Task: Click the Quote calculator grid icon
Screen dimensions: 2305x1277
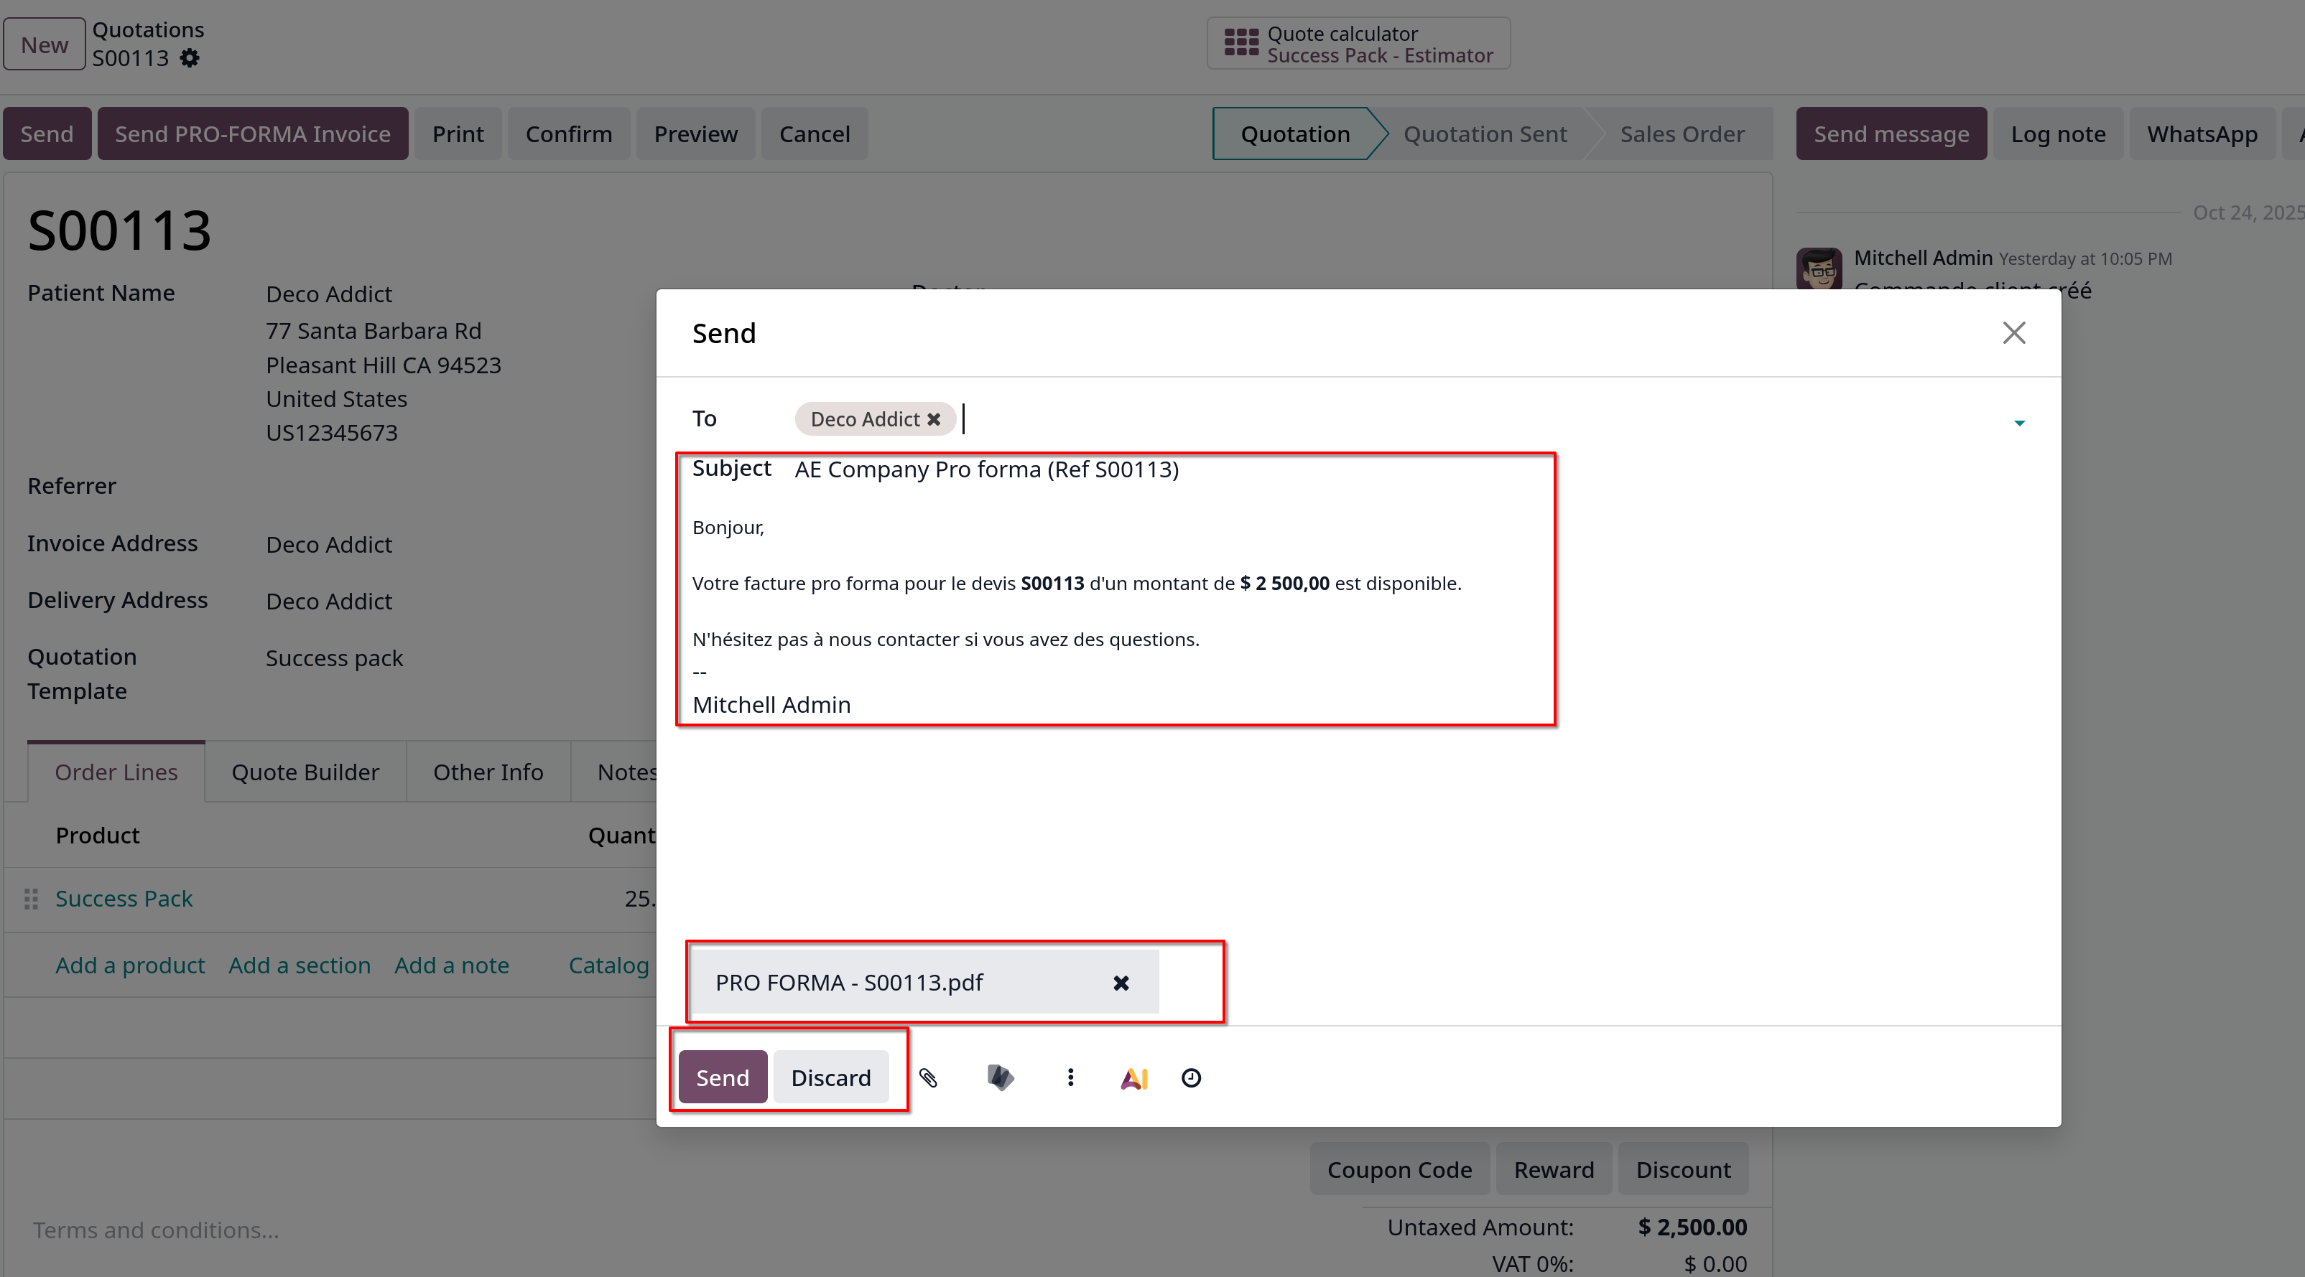Action: click(x=1241, y=43)
